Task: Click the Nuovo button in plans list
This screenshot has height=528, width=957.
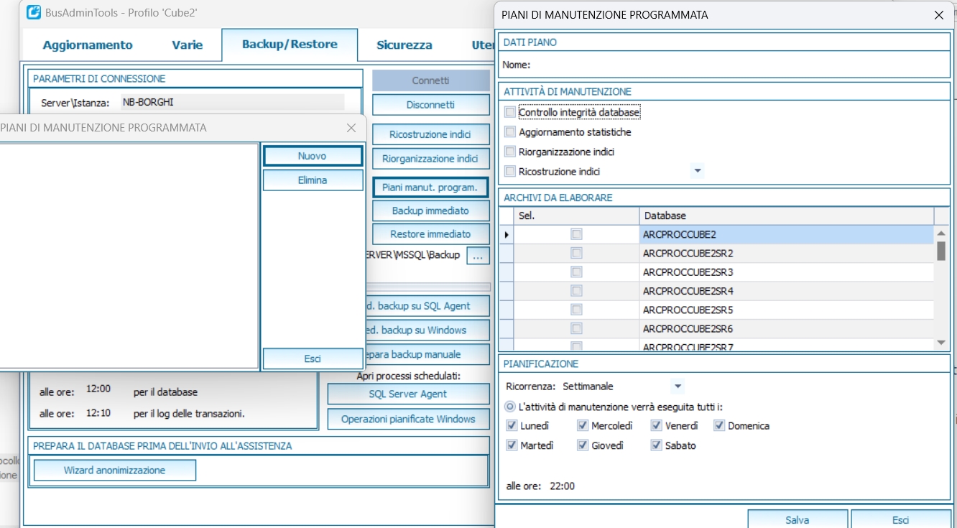Action: click(x=313, y=156)
